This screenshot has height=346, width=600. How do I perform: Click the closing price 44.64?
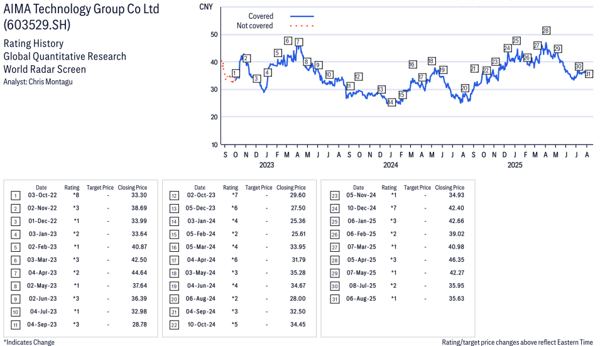point(139,273)
